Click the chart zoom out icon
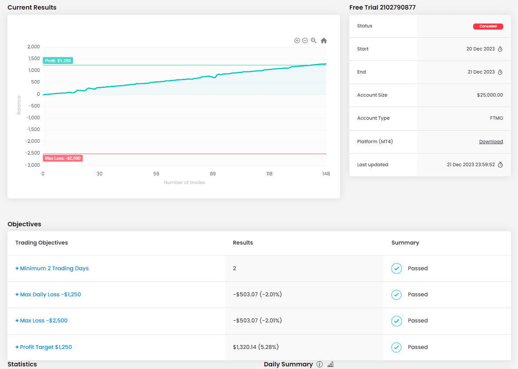 [x=305, y=40]
